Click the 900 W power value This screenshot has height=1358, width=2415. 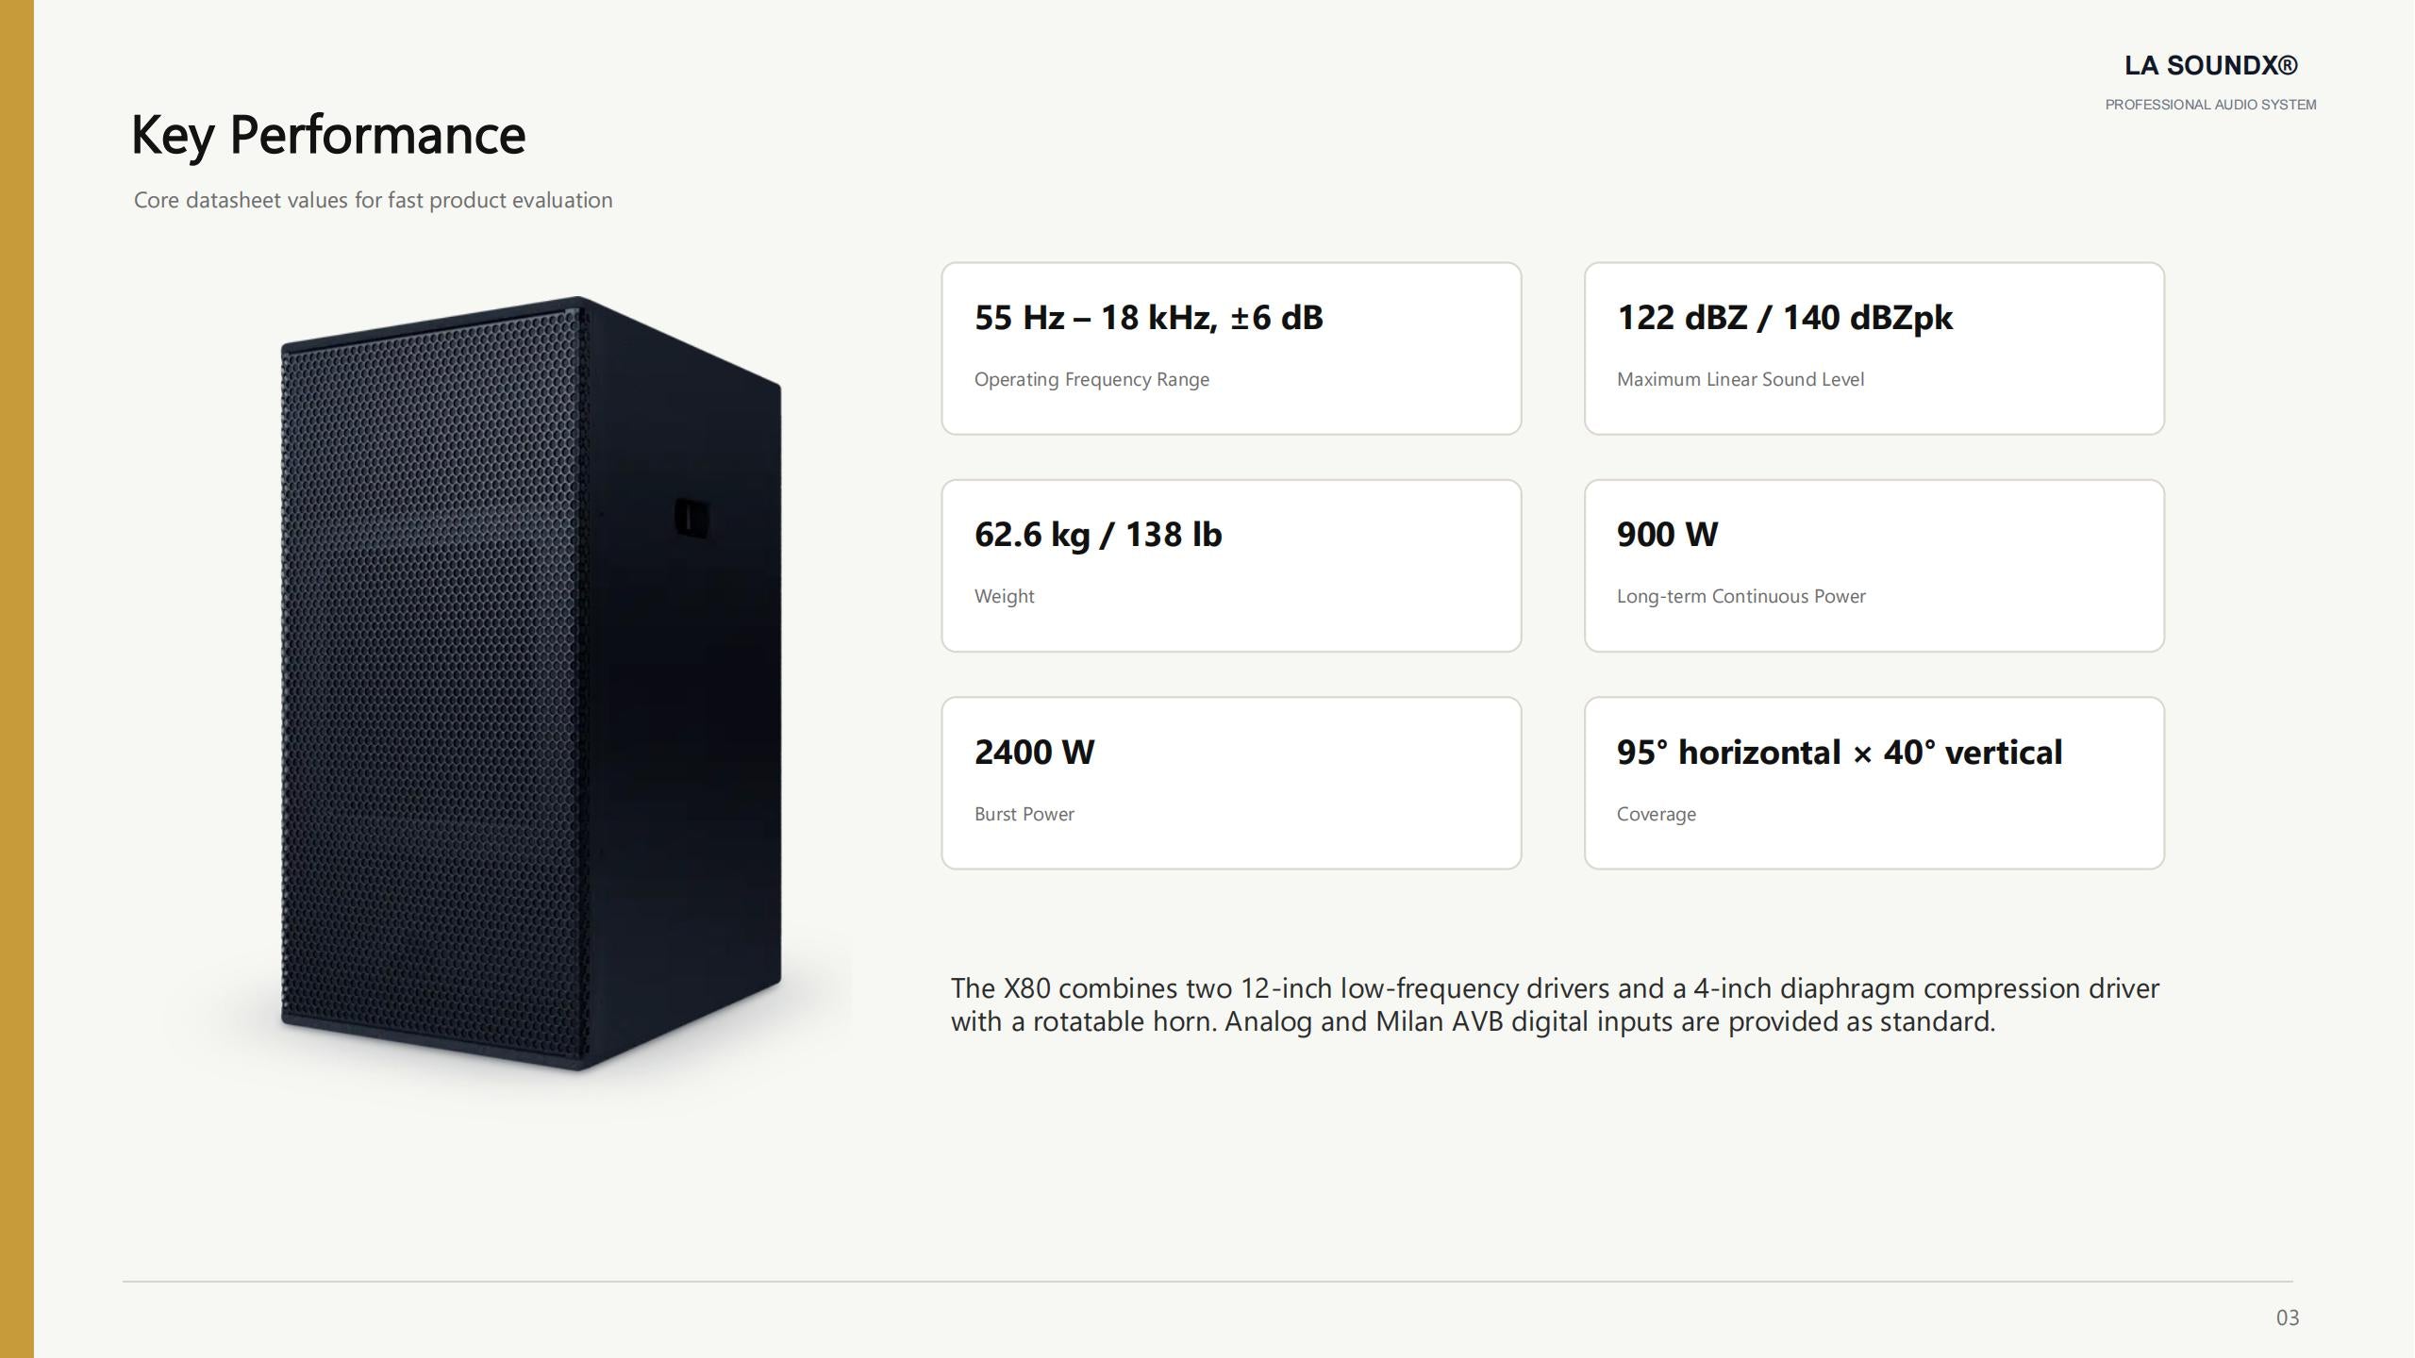1667,535
